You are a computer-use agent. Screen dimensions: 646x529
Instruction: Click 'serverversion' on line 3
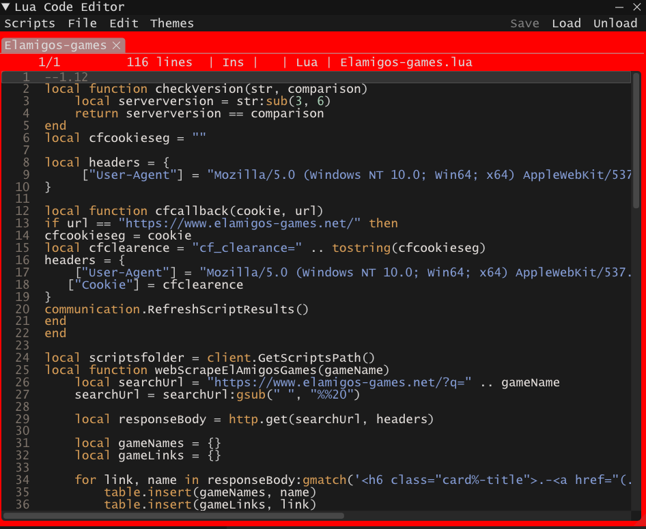coord(166,101)
